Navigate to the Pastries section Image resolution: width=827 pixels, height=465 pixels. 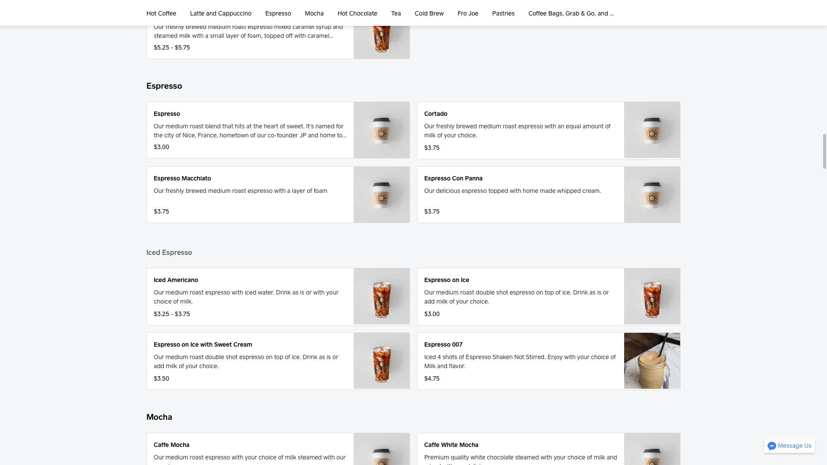(x=503, y=13)
